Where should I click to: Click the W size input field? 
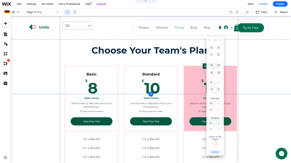(217, 104)
